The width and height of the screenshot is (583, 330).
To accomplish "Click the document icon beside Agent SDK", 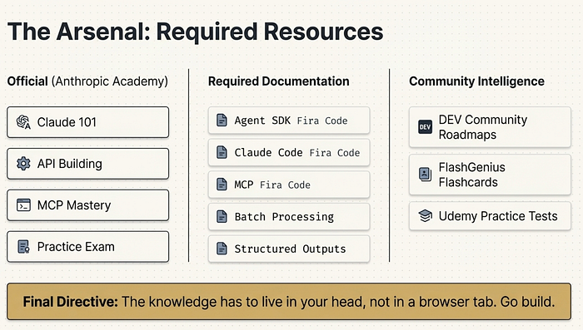I will click(222, 121).
